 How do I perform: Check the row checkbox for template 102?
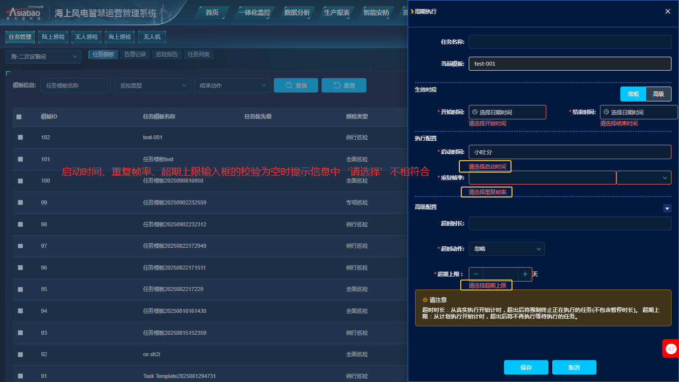tap(20, 137)
